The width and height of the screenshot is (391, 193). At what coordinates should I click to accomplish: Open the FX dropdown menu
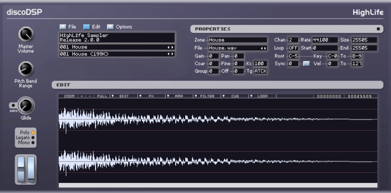click(x=151, y=96)
